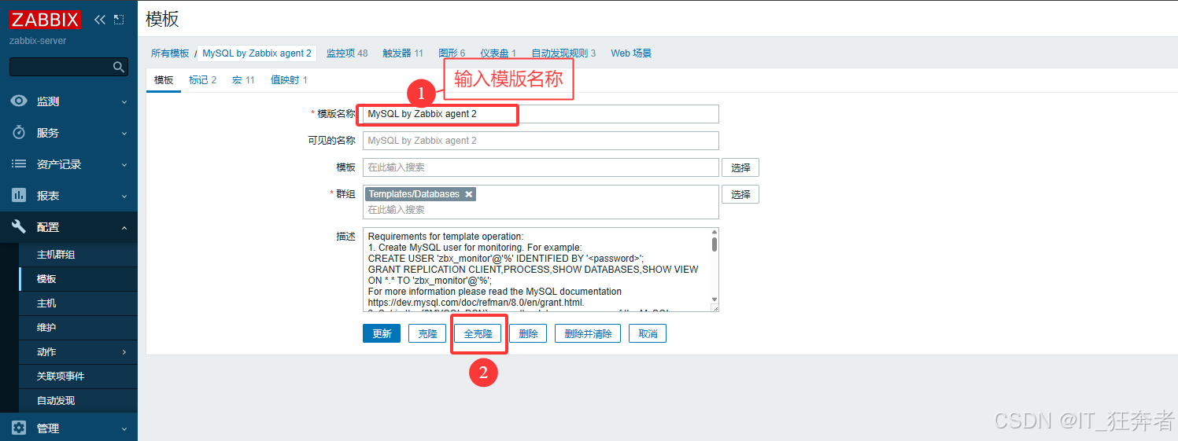
Task: Click the 取消 button
Action: click(648, 333)
